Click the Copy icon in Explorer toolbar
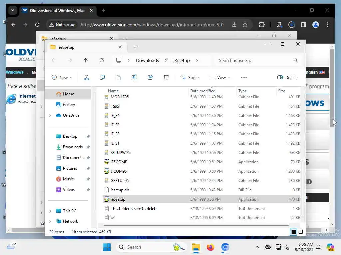Image resolution: width=341 pixels, height=255 pixels. (x=102, y=77)
